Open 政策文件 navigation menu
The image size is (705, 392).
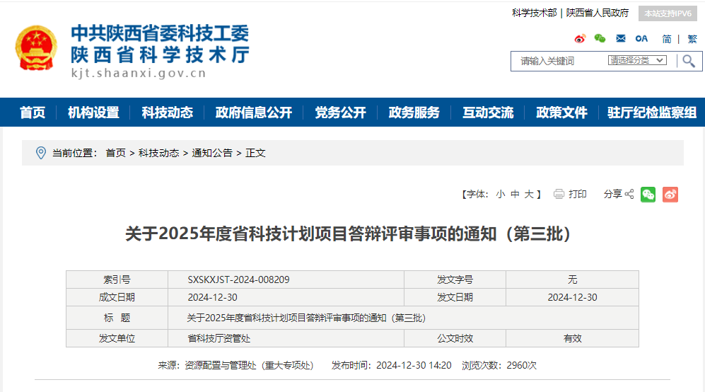(561, 113)
